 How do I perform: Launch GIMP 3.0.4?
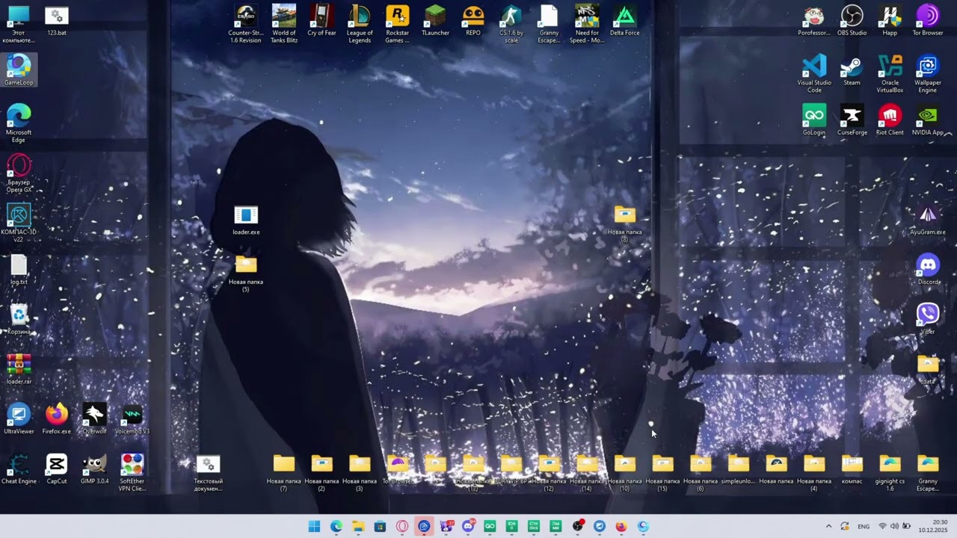(x=94, y=470)
